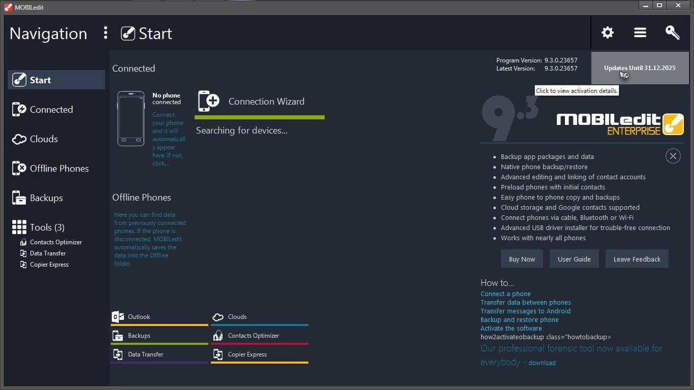Click the Contacts Optimizer tile icon
The width and height of the screenshot is (694, 390).
point(218,336)
